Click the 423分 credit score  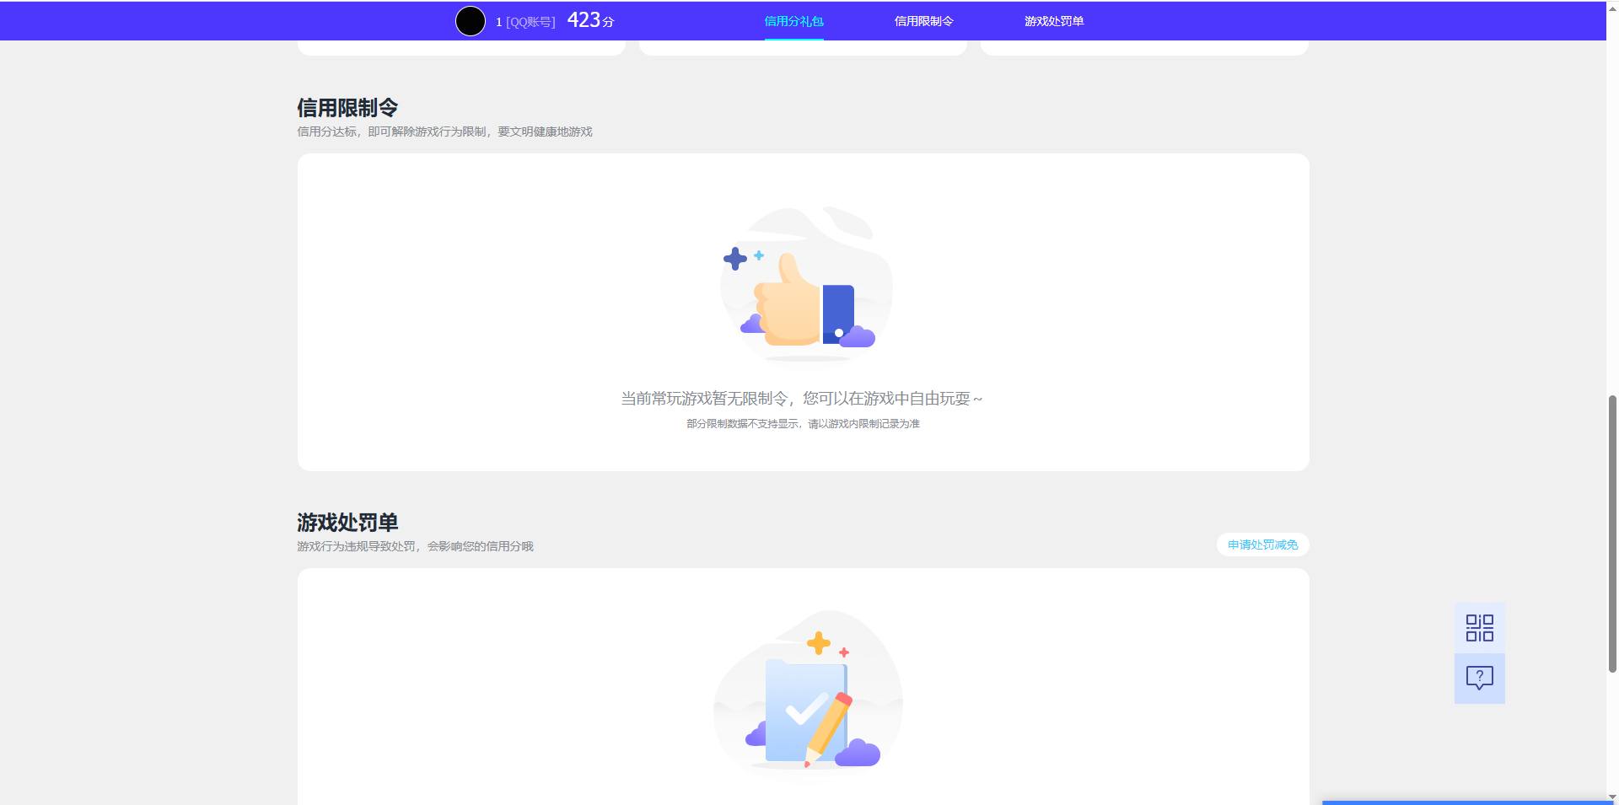pos(590,20)
